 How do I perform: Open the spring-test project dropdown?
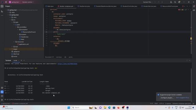pyautogui.click(x=15, y=2)
